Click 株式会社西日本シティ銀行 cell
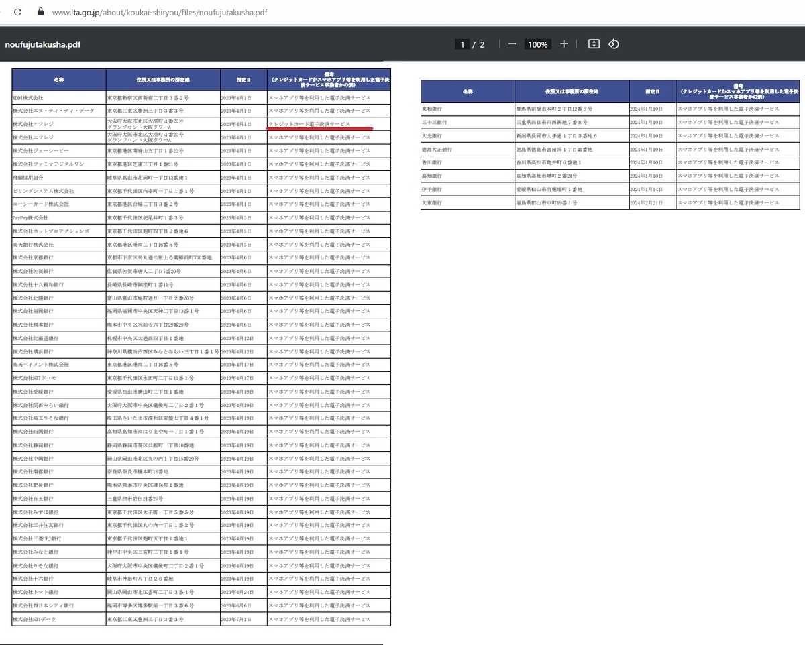The width and height of the screenshot is (805, 645). [x=59, y=605]
